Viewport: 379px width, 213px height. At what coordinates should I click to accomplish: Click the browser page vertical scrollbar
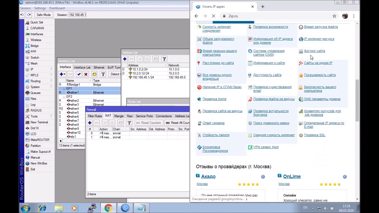tap(357, 101)
